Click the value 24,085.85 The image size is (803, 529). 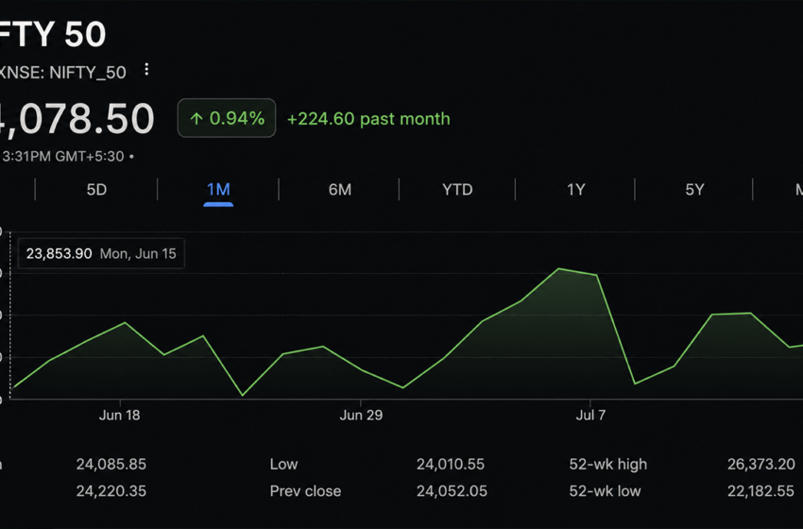111,464
